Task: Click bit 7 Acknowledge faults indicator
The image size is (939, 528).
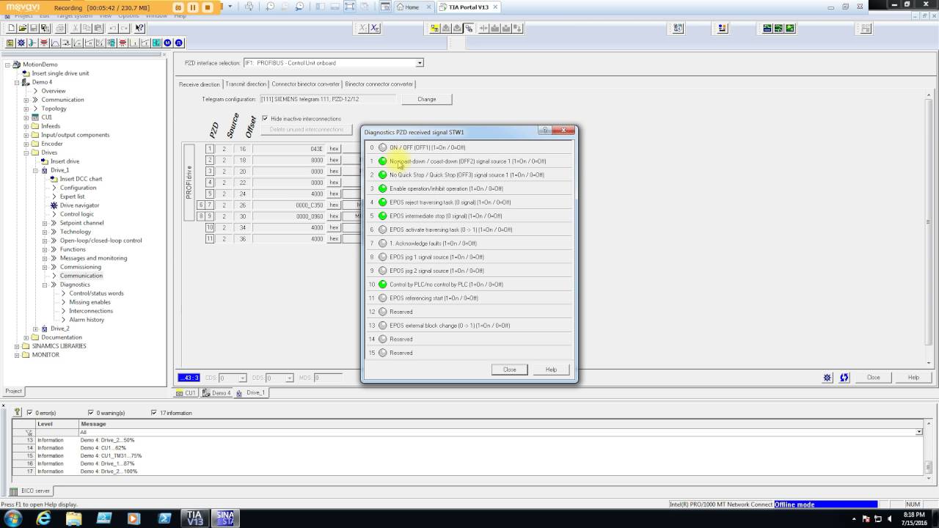Action: coord(382,243)
